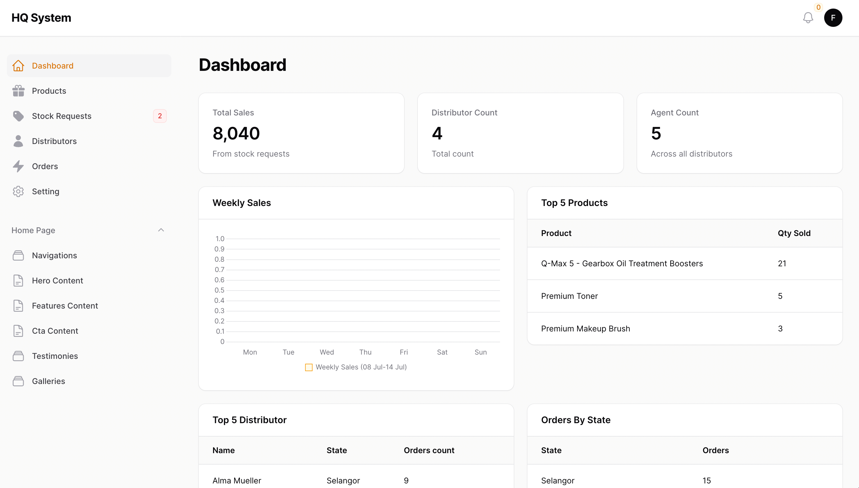Select Q-Max 5 - Gearbox Oil Treatment Boosters row
Viewport: 859px width, 488px height.
685,263
